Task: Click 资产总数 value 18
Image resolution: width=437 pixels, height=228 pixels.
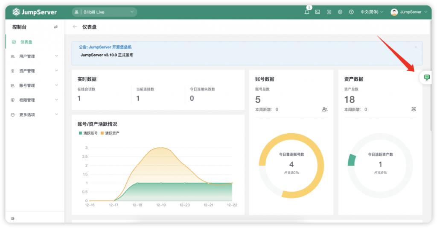Action: [350, 99]
